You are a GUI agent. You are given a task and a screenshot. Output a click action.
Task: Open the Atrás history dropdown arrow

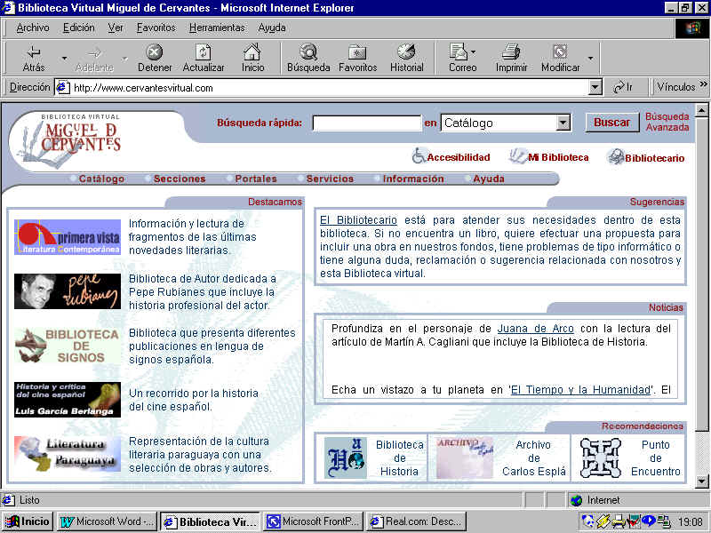tap(64, 59)
